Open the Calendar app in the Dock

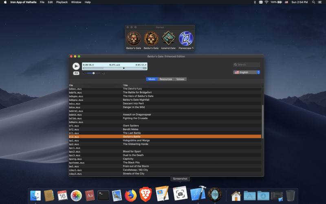tap(62, 195)
